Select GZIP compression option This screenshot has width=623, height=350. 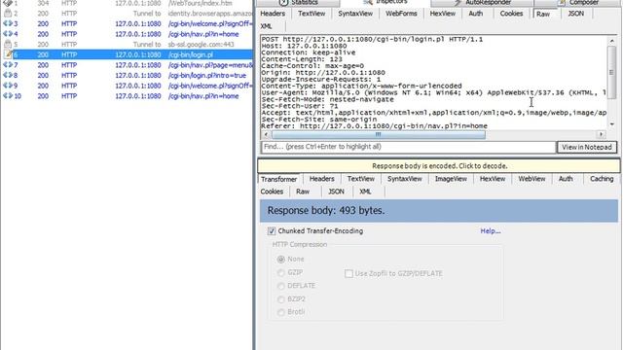click(x=281, y=272)
